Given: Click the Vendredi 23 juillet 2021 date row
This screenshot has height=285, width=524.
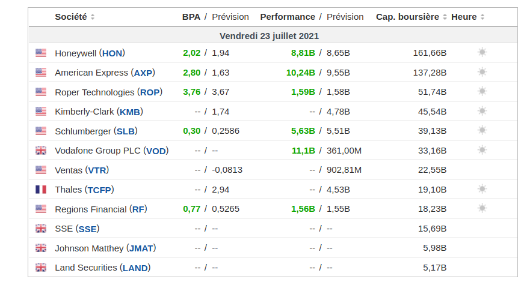Looking at the screenshot, I should point(269,36).
